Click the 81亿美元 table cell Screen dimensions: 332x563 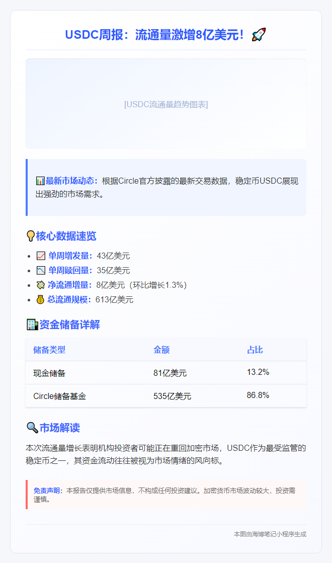(170, 373)
